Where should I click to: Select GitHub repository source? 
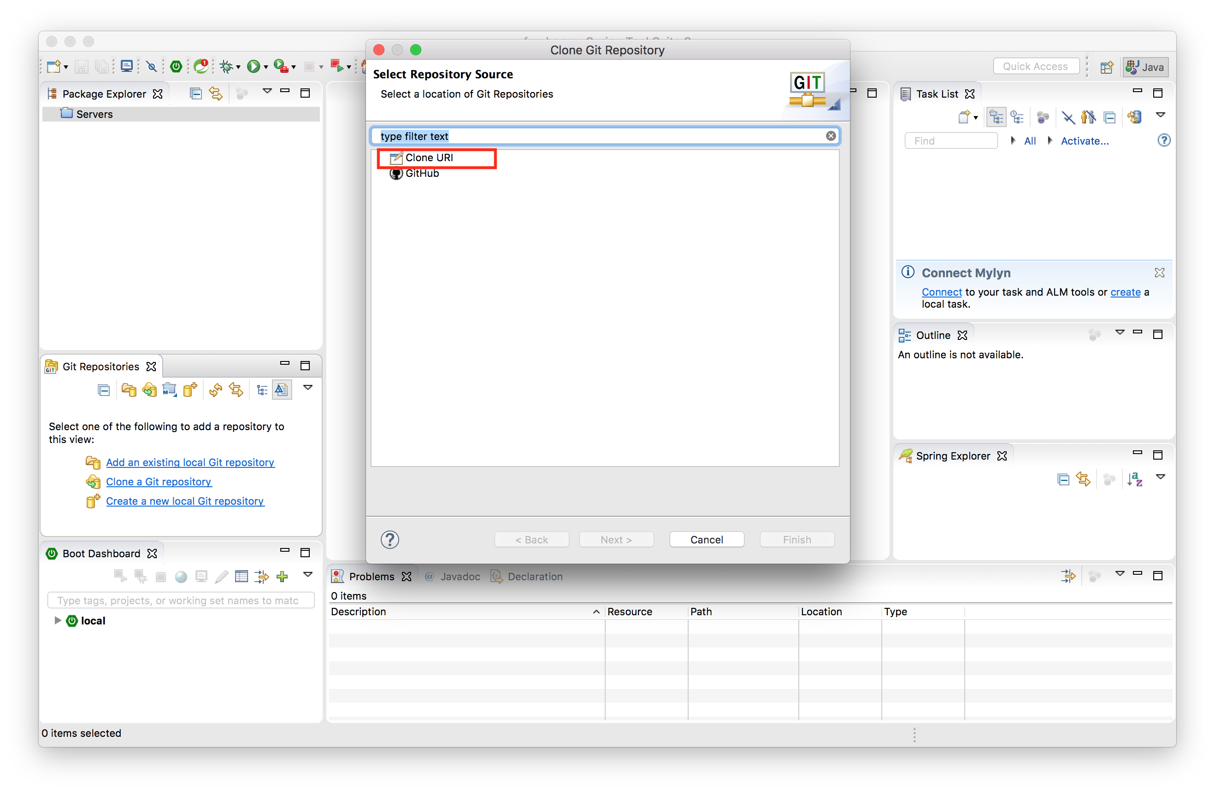tap(422, 174)
